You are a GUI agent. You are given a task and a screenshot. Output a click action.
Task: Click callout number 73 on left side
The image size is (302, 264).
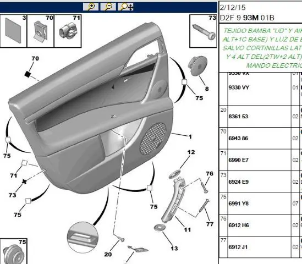[12, 195]
